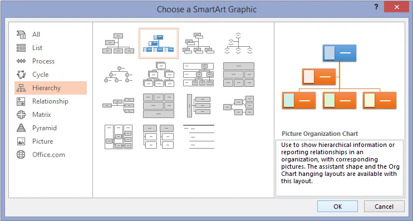Select the Matrix category icon
The image size is (413, 221).
(21, 115)
